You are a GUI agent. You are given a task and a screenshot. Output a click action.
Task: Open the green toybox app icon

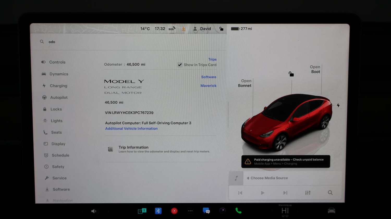[142, 211]
